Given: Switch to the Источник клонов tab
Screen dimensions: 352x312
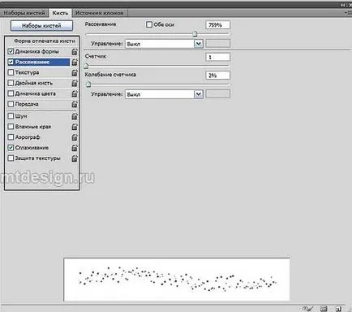Looking at the screenshot, I should [x=100, y=13].
